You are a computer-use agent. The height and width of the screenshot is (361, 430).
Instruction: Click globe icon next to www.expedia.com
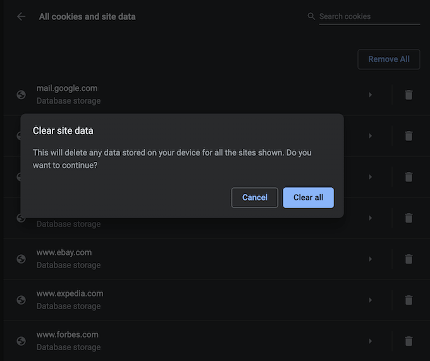pyautogui.click(x=21, y=300)
